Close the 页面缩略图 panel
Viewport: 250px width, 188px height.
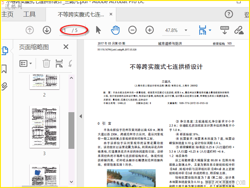click(x=66, y=47)
